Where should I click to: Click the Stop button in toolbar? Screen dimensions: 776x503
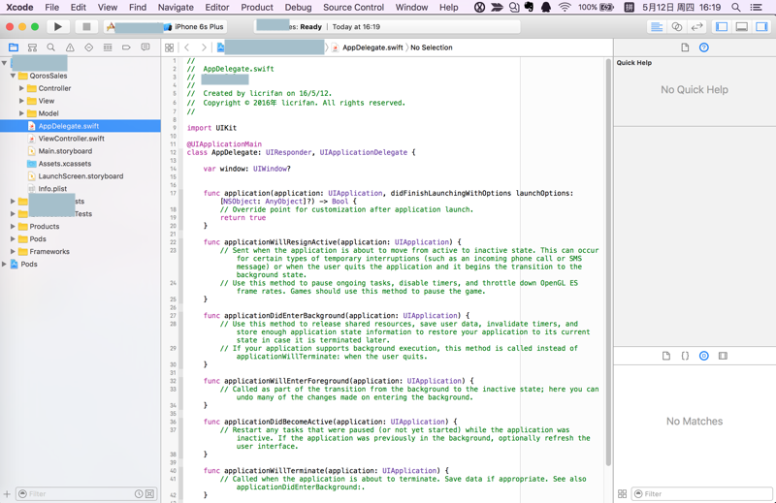click(x=86, y=27)
